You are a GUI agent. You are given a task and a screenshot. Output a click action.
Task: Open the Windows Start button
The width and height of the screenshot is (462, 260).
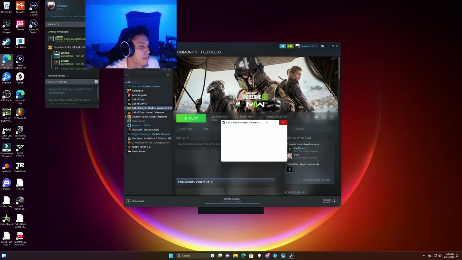coord(171,256)
